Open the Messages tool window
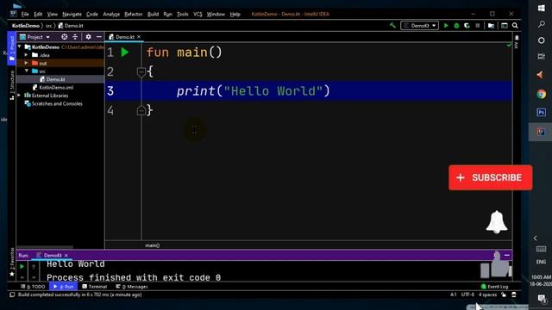 (x=132, y=287)
